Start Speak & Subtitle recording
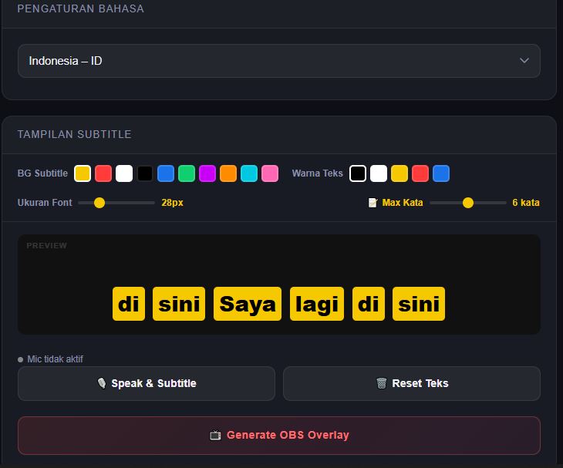This screenshot has width=563, height=468. (147, 383)
